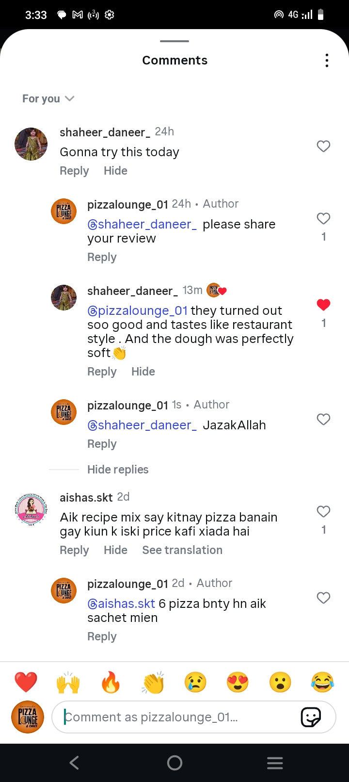Unlike the "they turned out soo good" reply
Screen dimensions: 349x782
tap(323, 305)
